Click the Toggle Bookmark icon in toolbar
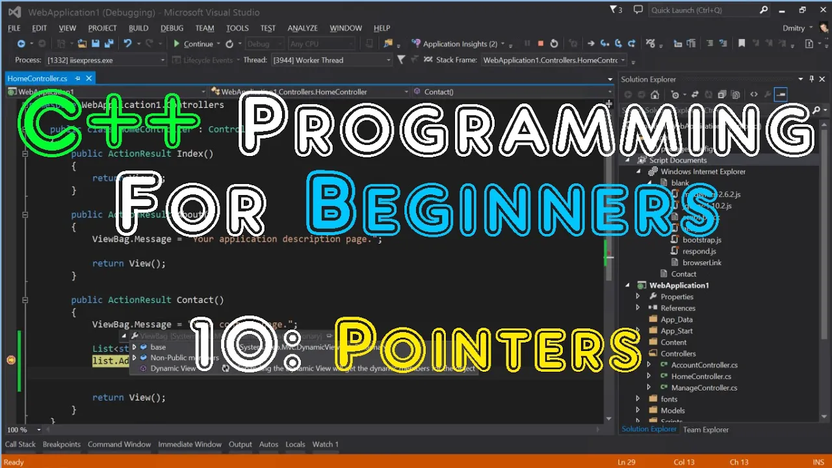Viewport: 832px width, 468px height. pos(741,44)
